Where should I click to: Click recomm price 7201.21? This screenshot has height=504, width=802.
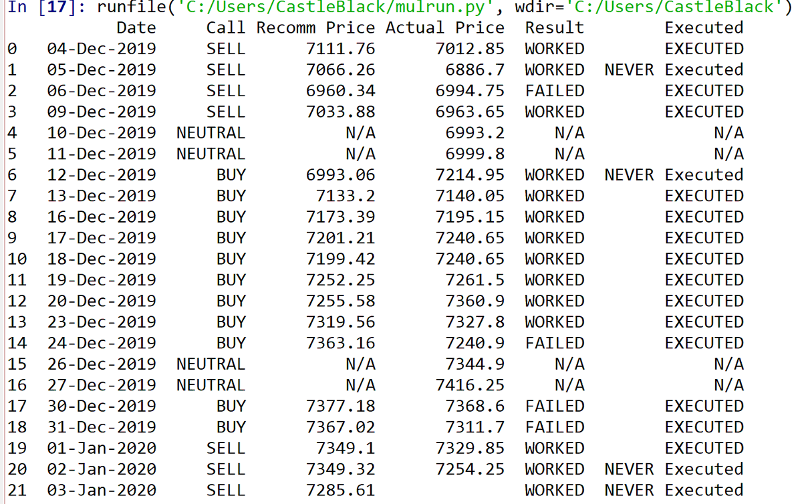[x=341, y=238]
